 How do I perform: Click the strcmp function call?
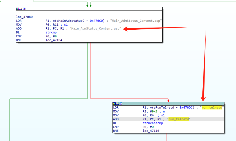(x=51, y=32)
